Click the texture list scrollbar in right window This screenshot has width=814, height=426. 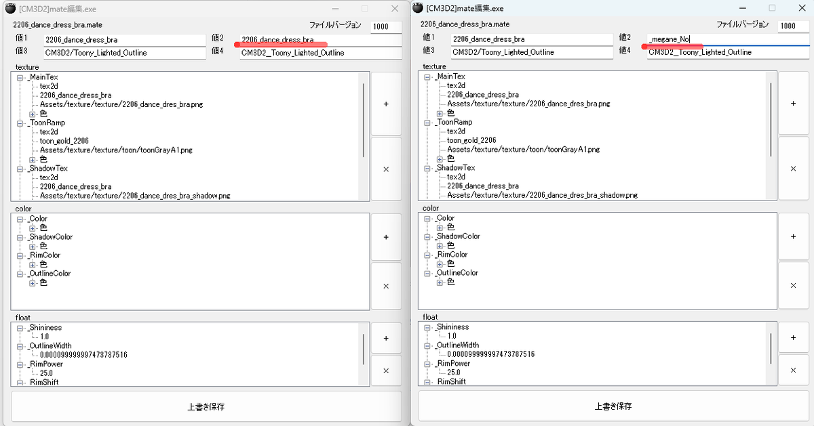click(x=771, y=119)
